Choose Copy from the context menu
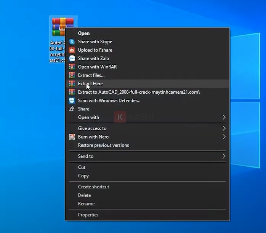Viewport: 266px width, 233px height. [x=147, y=176]
